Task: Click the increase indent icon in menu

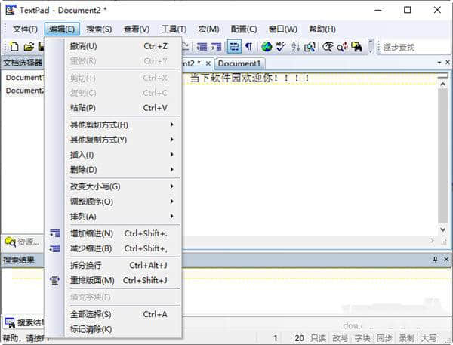Action: 54,233
